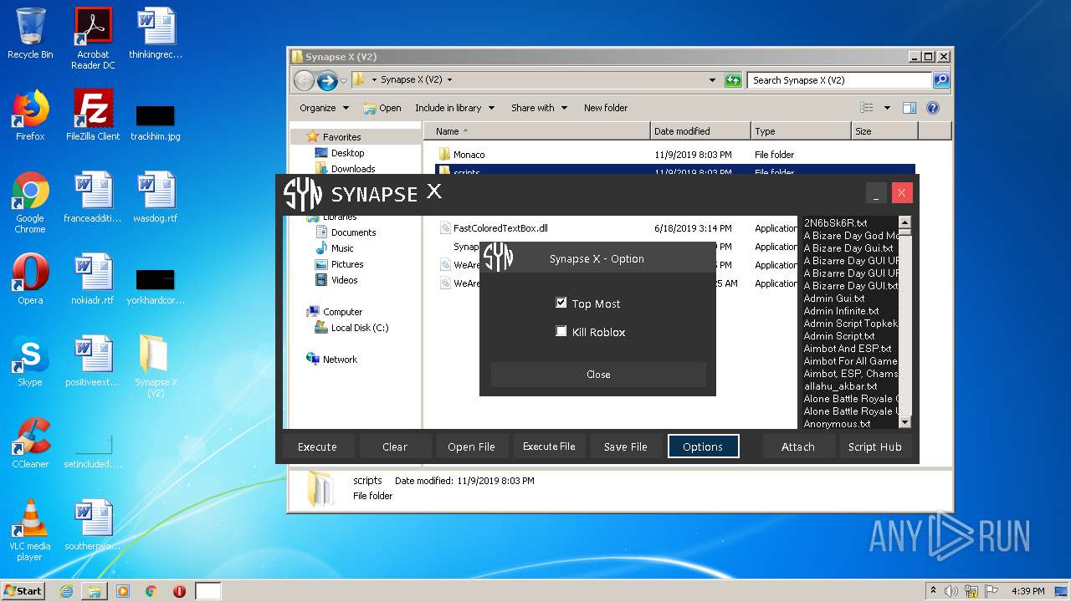This screenshot has width=1071, height=602.
Task: Close the Synapse X Option dialog
Action: tap(598, 375)
